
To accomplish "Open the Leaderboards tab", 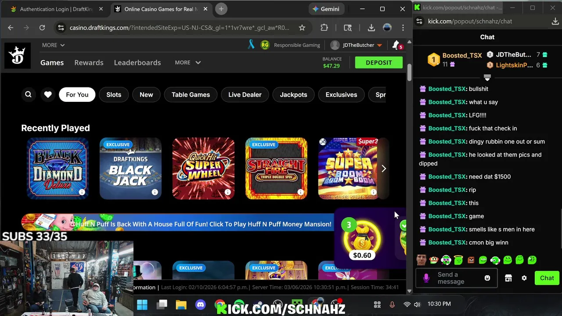I will point(137,62).
